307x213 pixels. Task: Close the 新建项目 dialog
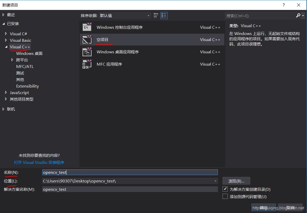[x=299, y=5]
